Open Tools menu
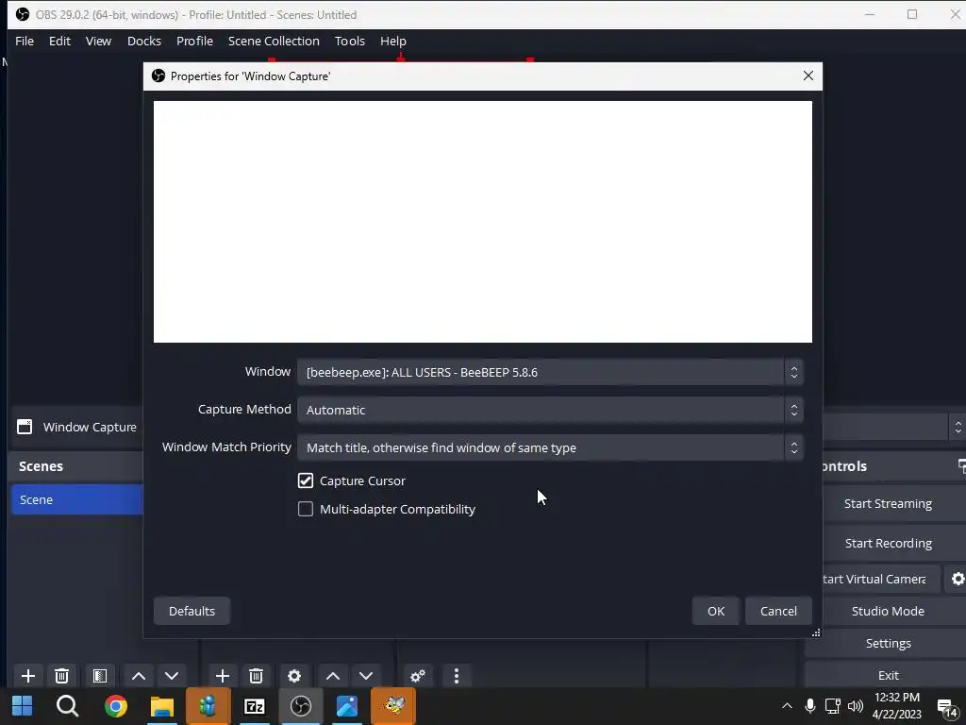 350,41
